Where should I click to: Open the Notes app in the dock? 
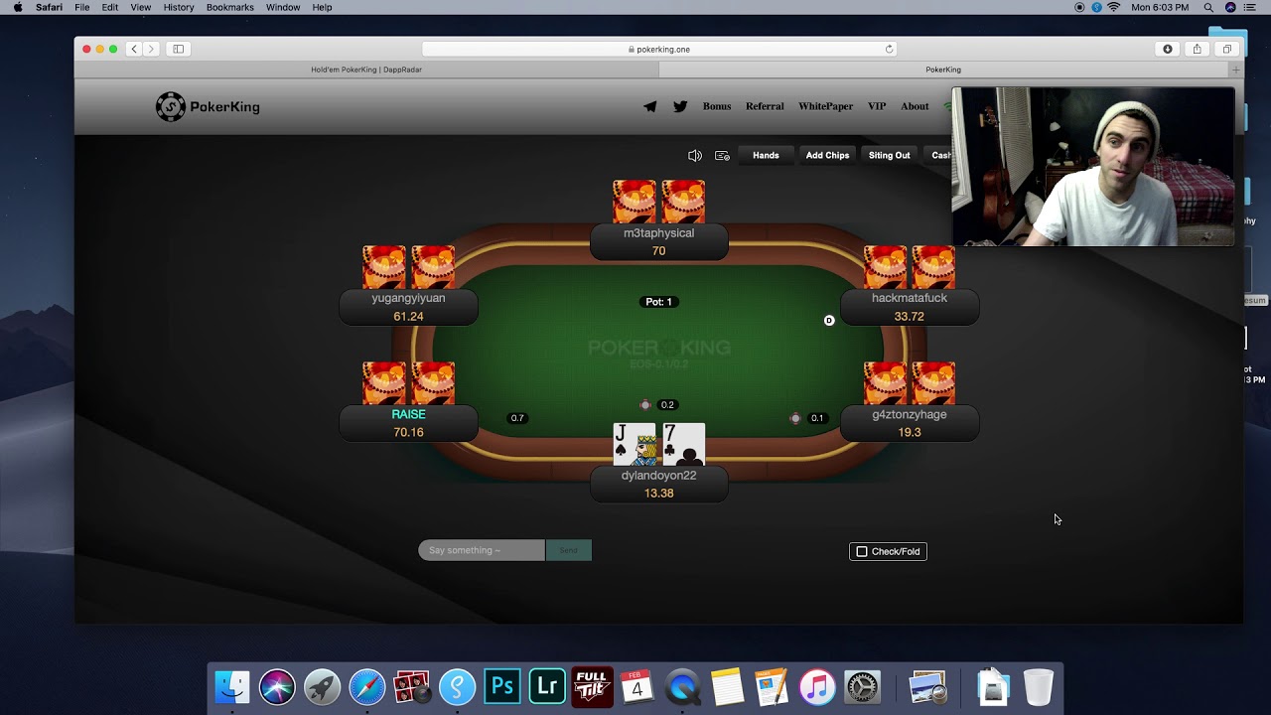pyautogui.click(x=727, y=686)
